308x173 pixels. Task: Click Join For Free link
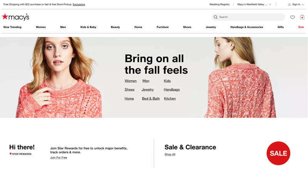click(x=59, y=158)
